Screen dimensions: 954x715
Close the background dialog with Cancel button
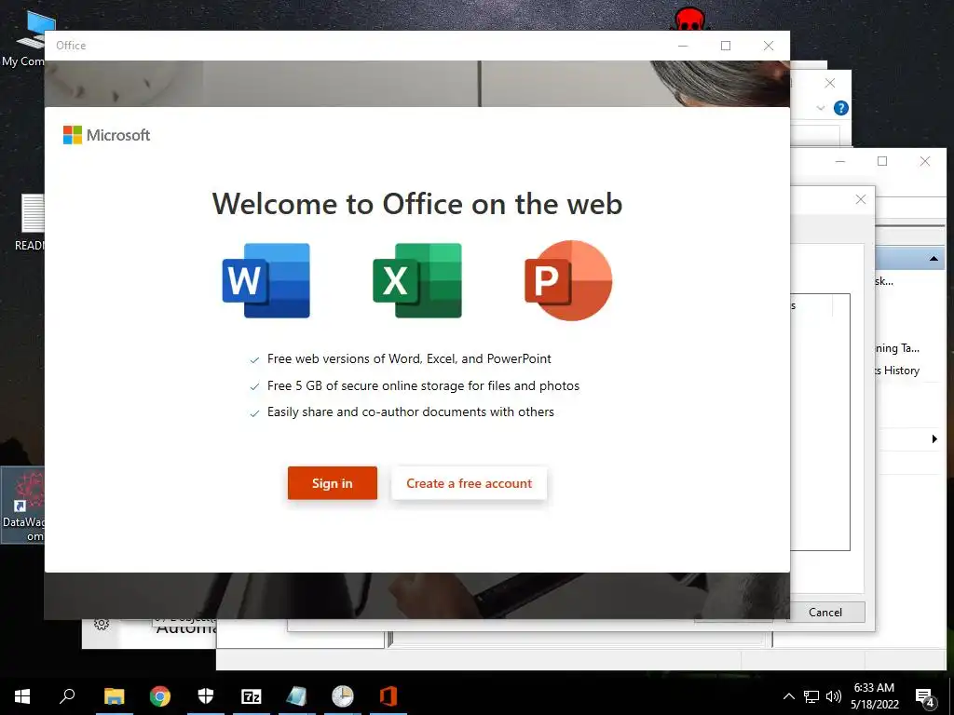click(x=825, y=613)
